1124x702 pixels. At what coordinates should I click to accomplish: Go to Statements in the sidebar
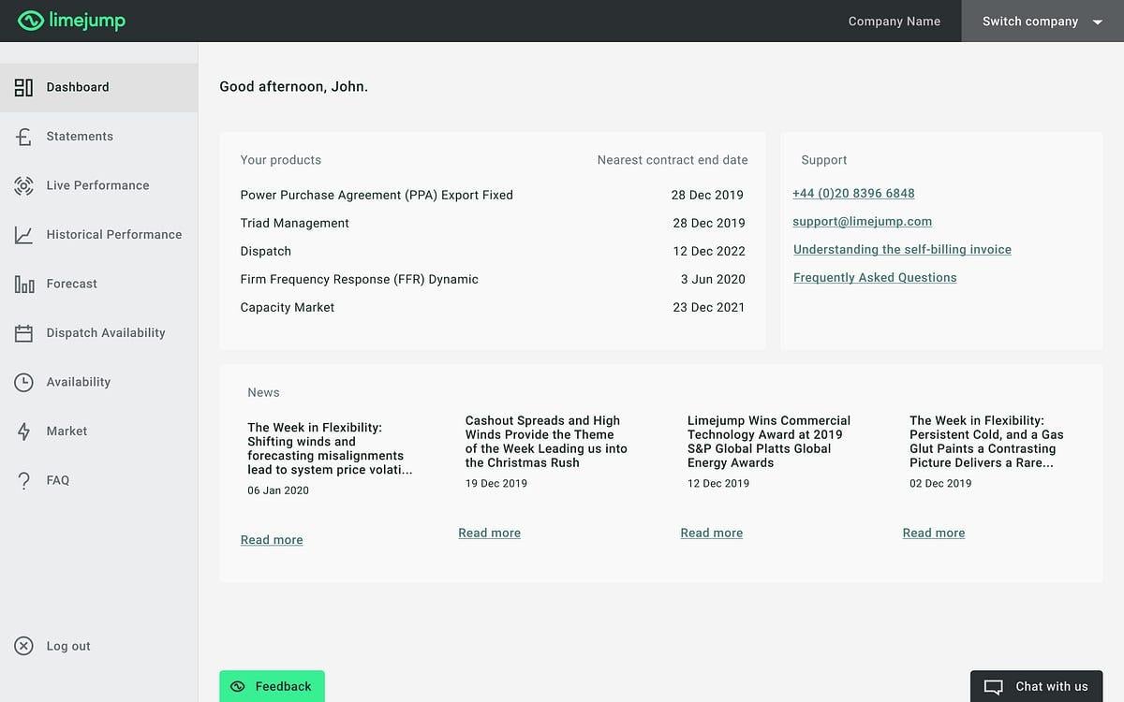(98, 137)
